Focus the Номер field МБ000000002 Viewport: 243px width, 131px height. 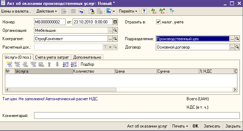pyautogui.click(x=50, y=22)
